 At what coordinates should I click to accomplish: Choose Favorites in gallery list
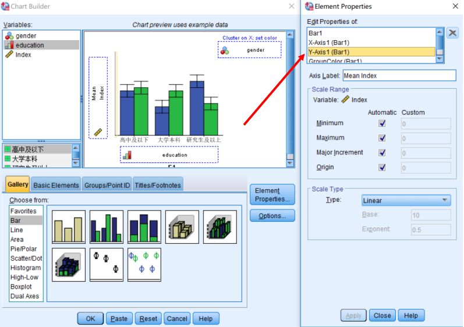(x=26, y=211)
